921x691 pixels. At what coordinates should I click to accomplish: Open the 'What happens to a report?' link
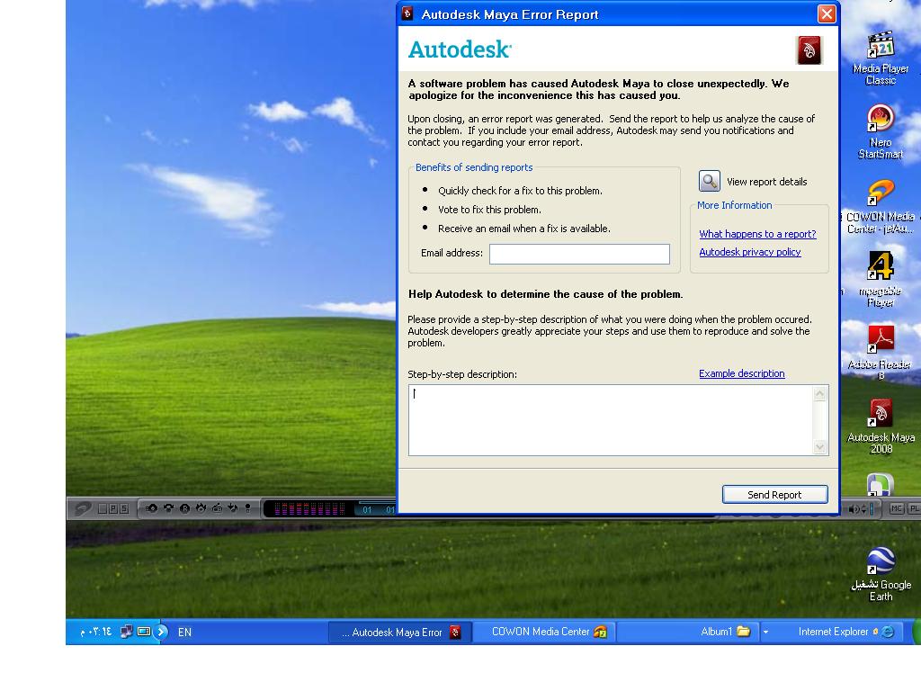point(757,234)
